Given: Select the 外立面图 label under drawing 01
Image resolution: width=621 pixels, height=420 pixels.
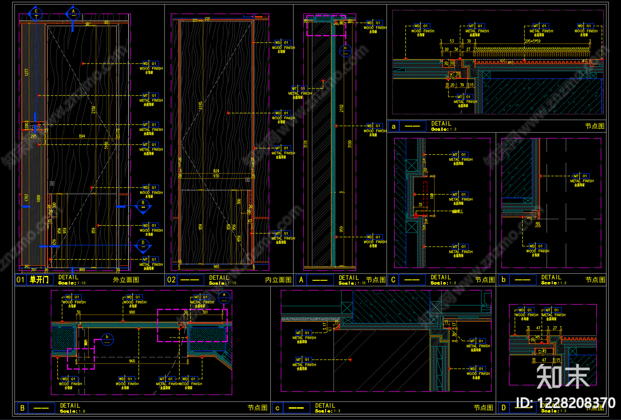Looking at the screenshot, I should (x=126, y=280).
